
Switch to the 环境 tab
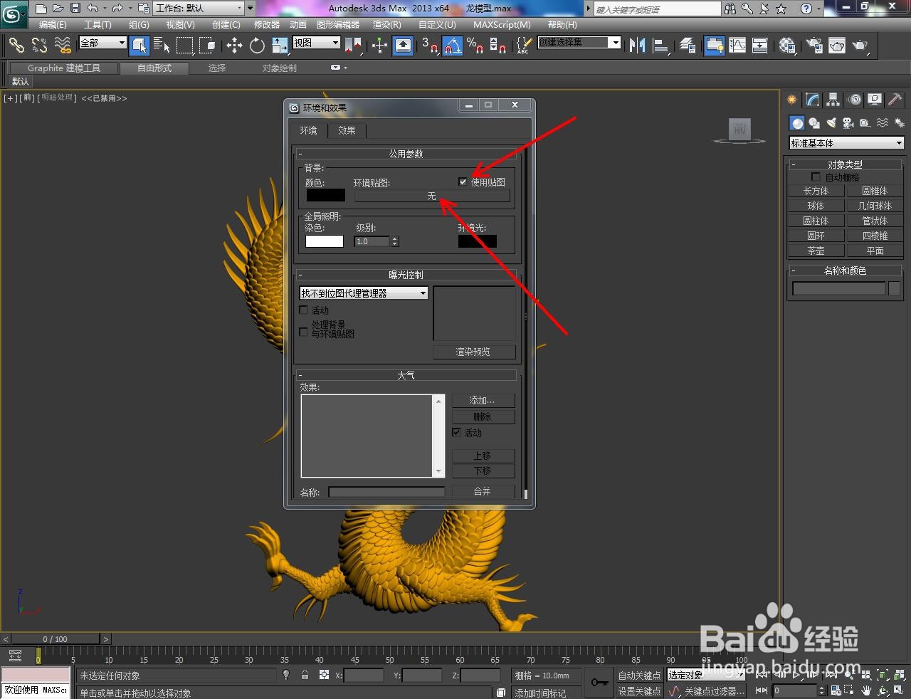click(x=308, y=130)
